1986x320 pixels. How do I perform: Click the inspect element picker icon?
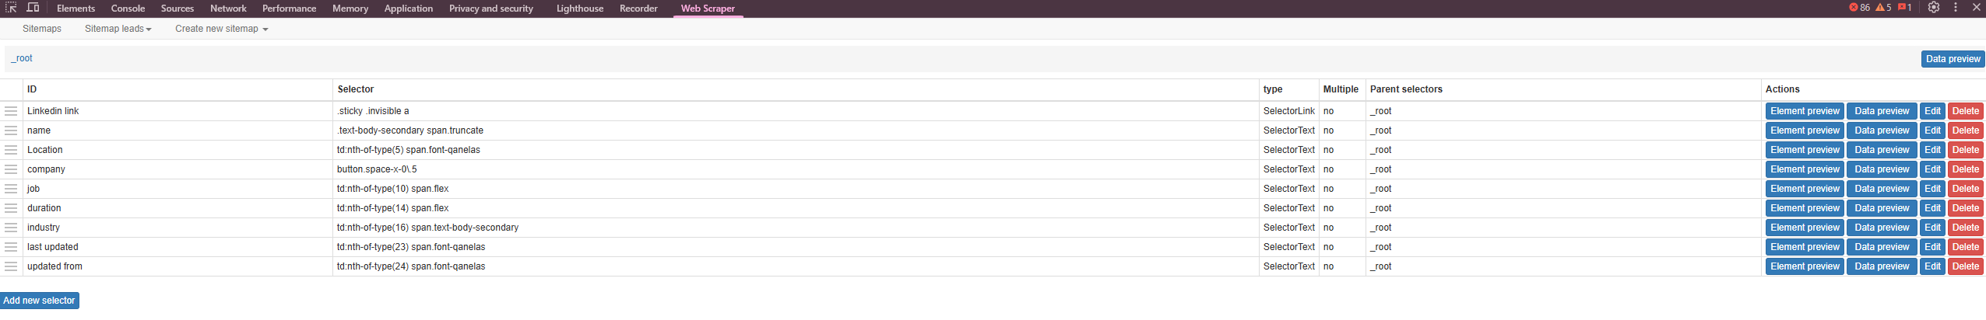tap(11, 8)
